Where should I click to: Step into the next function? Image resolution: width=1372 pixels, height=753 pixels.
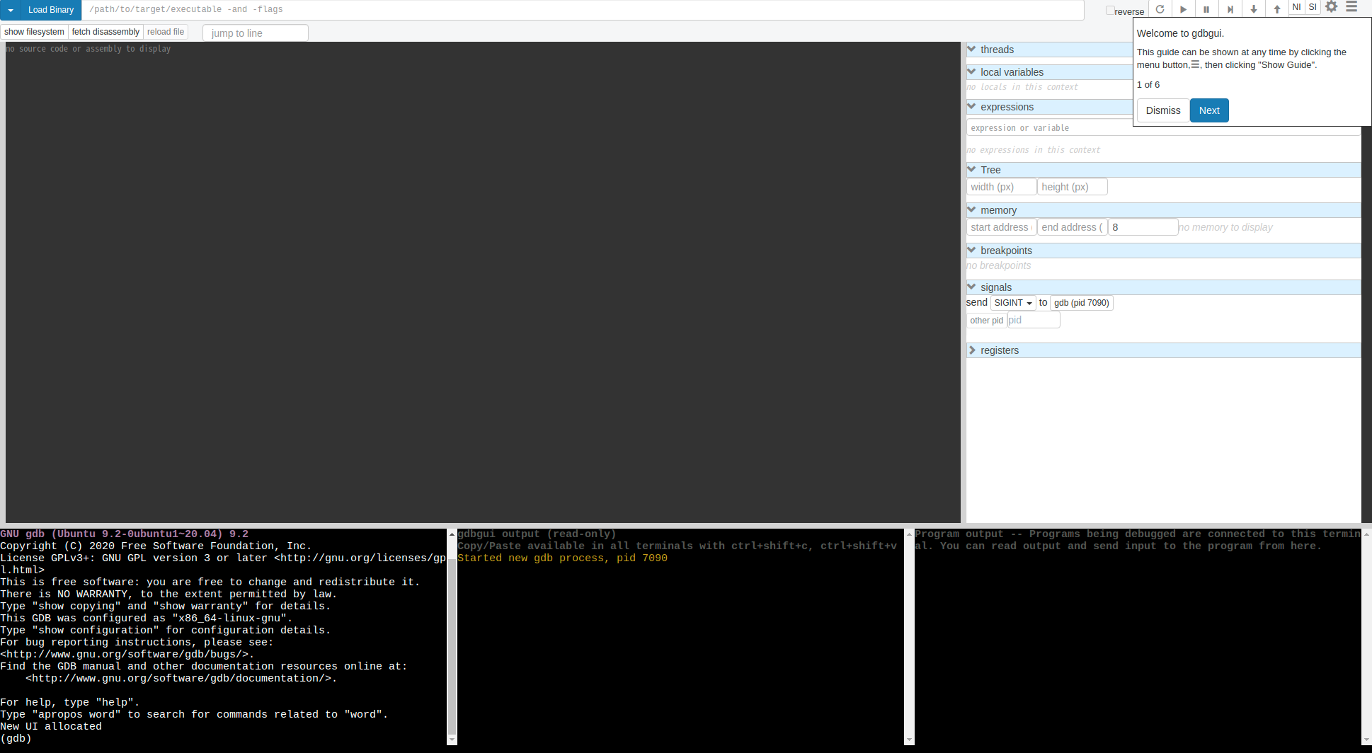pyautogui.click(x=1253, y=8)
